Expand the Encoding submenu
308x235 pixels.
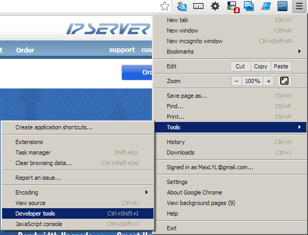click(78, 192)
